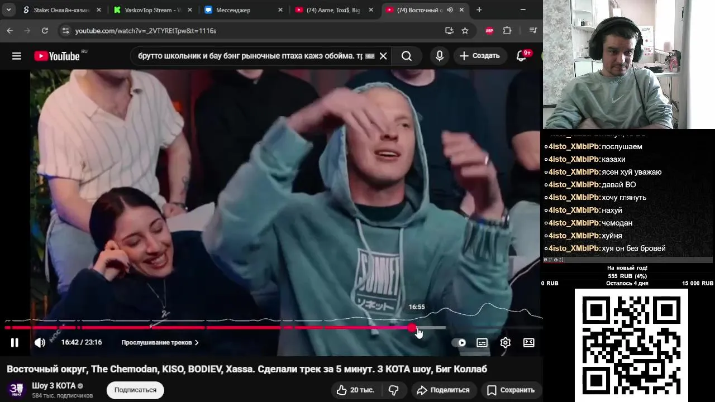The height and width of the screenshot is (402, 715).
Task: Click the chat message 'послушаем'
Action: pyautogui.click(x=622, y=146)
